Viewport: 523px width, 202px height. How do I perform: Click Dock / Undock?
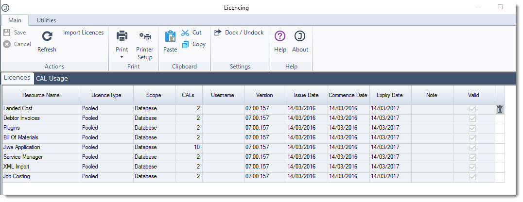[239, 33]
